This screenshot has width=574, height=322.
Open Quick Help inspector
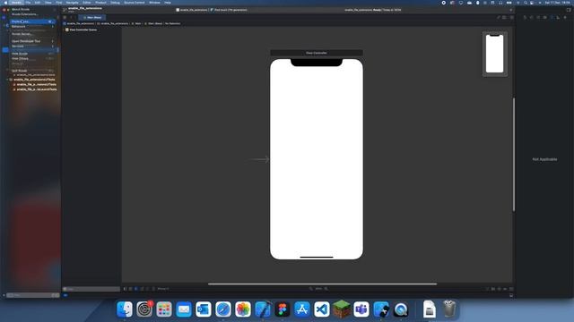(x=538, y=17)
